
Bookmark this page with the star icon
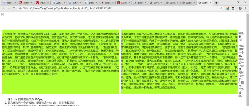[x=221, y=8]
